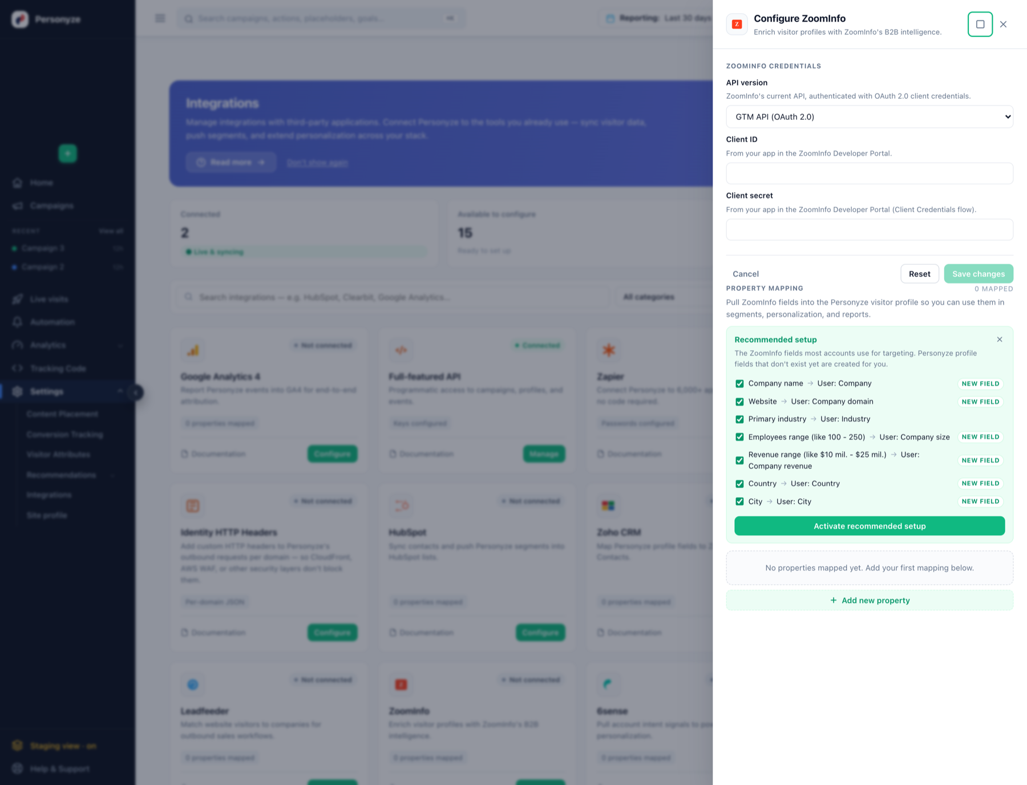Uncheck Employees range mapping
Viewport: 1027px width, 785px height.
tap(739, 437)
